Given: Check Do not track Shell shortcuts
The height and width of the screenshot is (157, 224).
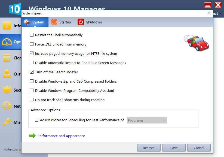Looking at the screenshot, I should pos(32,99).
